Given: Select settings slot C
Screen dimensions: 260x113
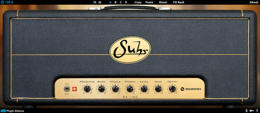Looking at the screenshot, I should click(121, 2).
